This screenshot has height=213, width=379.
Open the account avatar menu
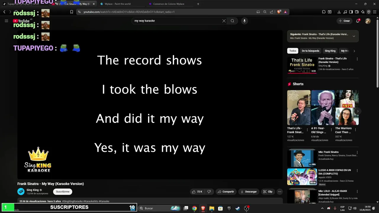[x=368, y=21]
